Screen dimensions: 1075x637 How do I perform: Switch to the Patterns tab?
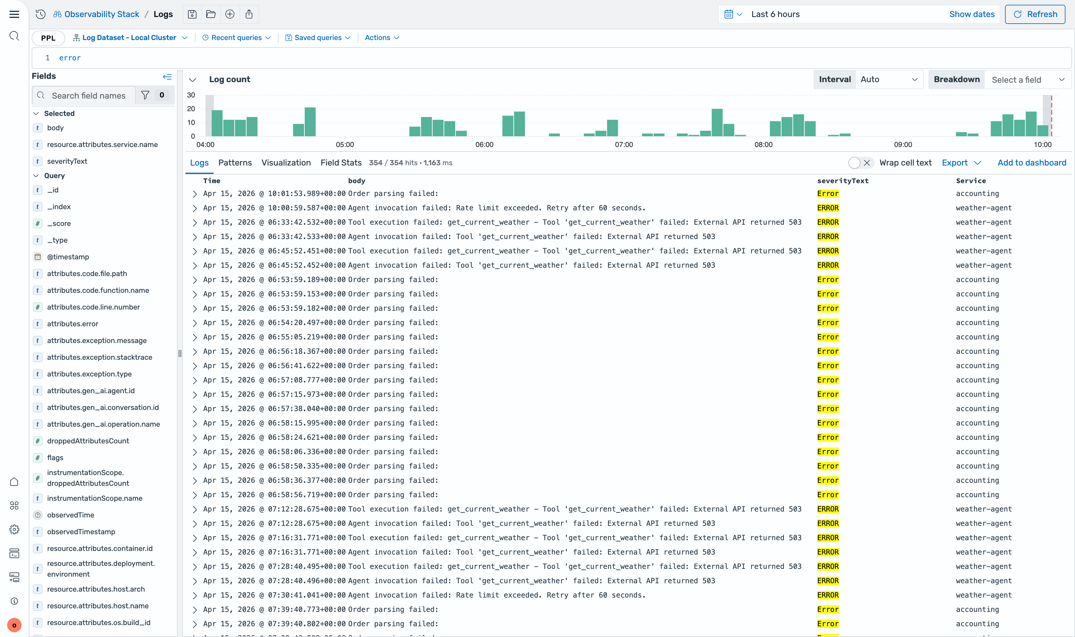click(235, 163)
